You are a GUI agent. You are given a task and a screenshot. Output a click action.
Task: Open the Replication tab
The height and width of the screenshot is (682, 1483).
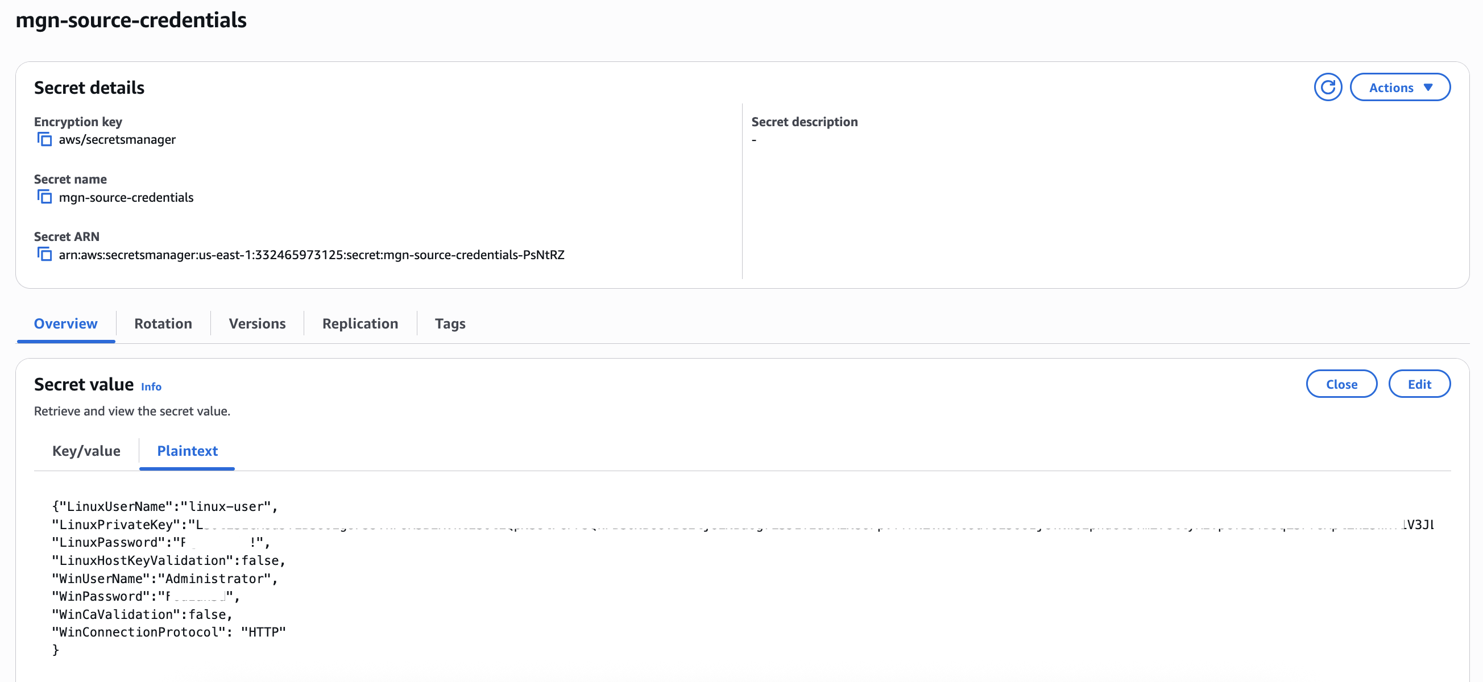pos(360,323)
